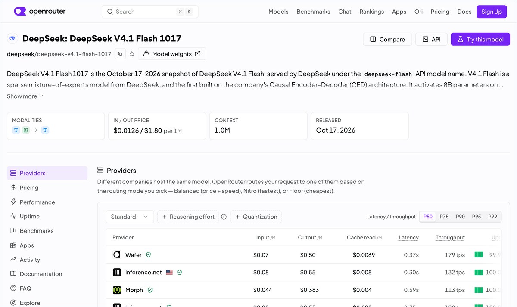Go to Explore in the sidebar
This screenshot has height=307, width=517.
[x=47, y=303]
